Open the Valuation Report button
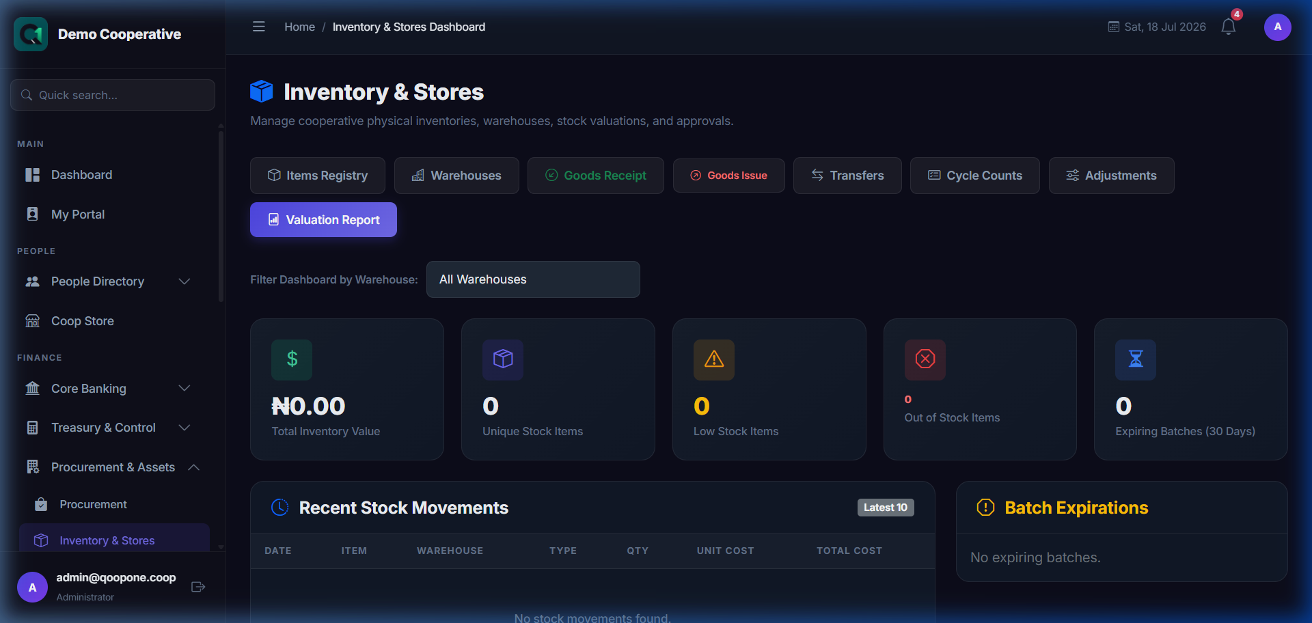 pyautogui.click(x=323, y=220)
